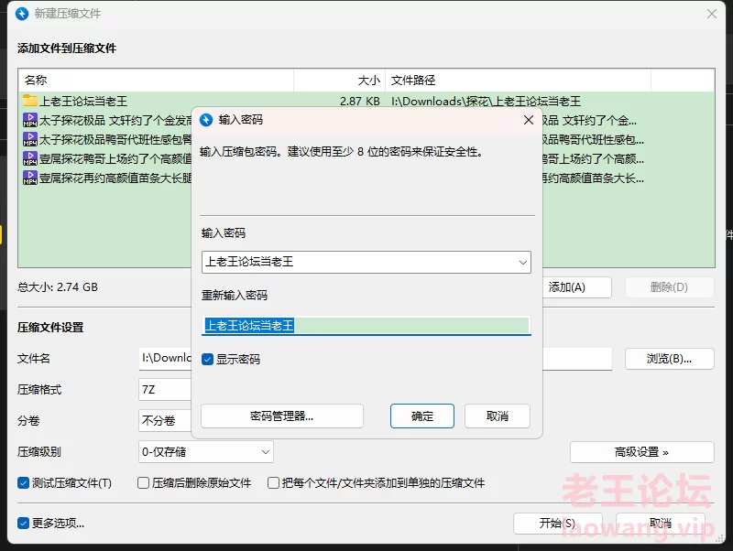Close the 输入密码 dialog
Viewport: 733px width, 551px height.
point(529,120)
